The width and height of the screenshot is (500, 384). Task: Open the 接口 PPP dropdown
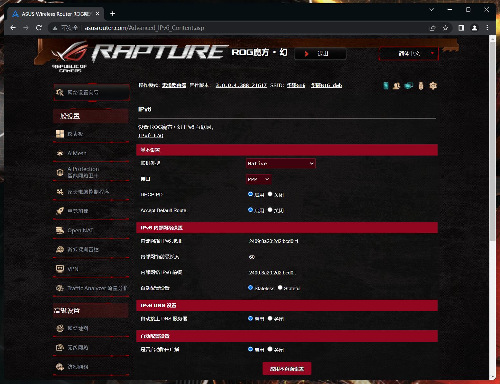[x=258, y=179]
